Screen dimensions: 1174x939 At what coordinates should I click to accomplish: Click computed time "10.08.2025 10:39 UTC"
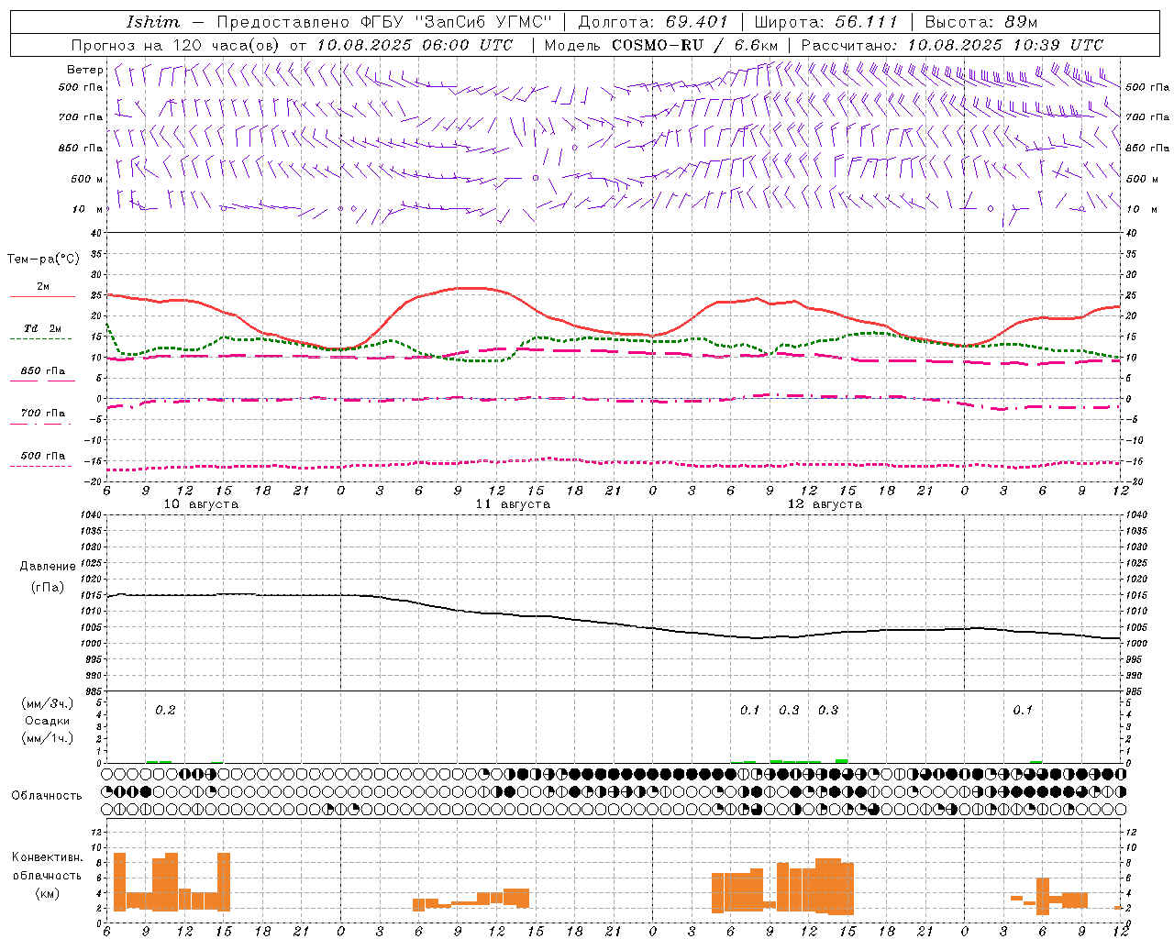1005,45
